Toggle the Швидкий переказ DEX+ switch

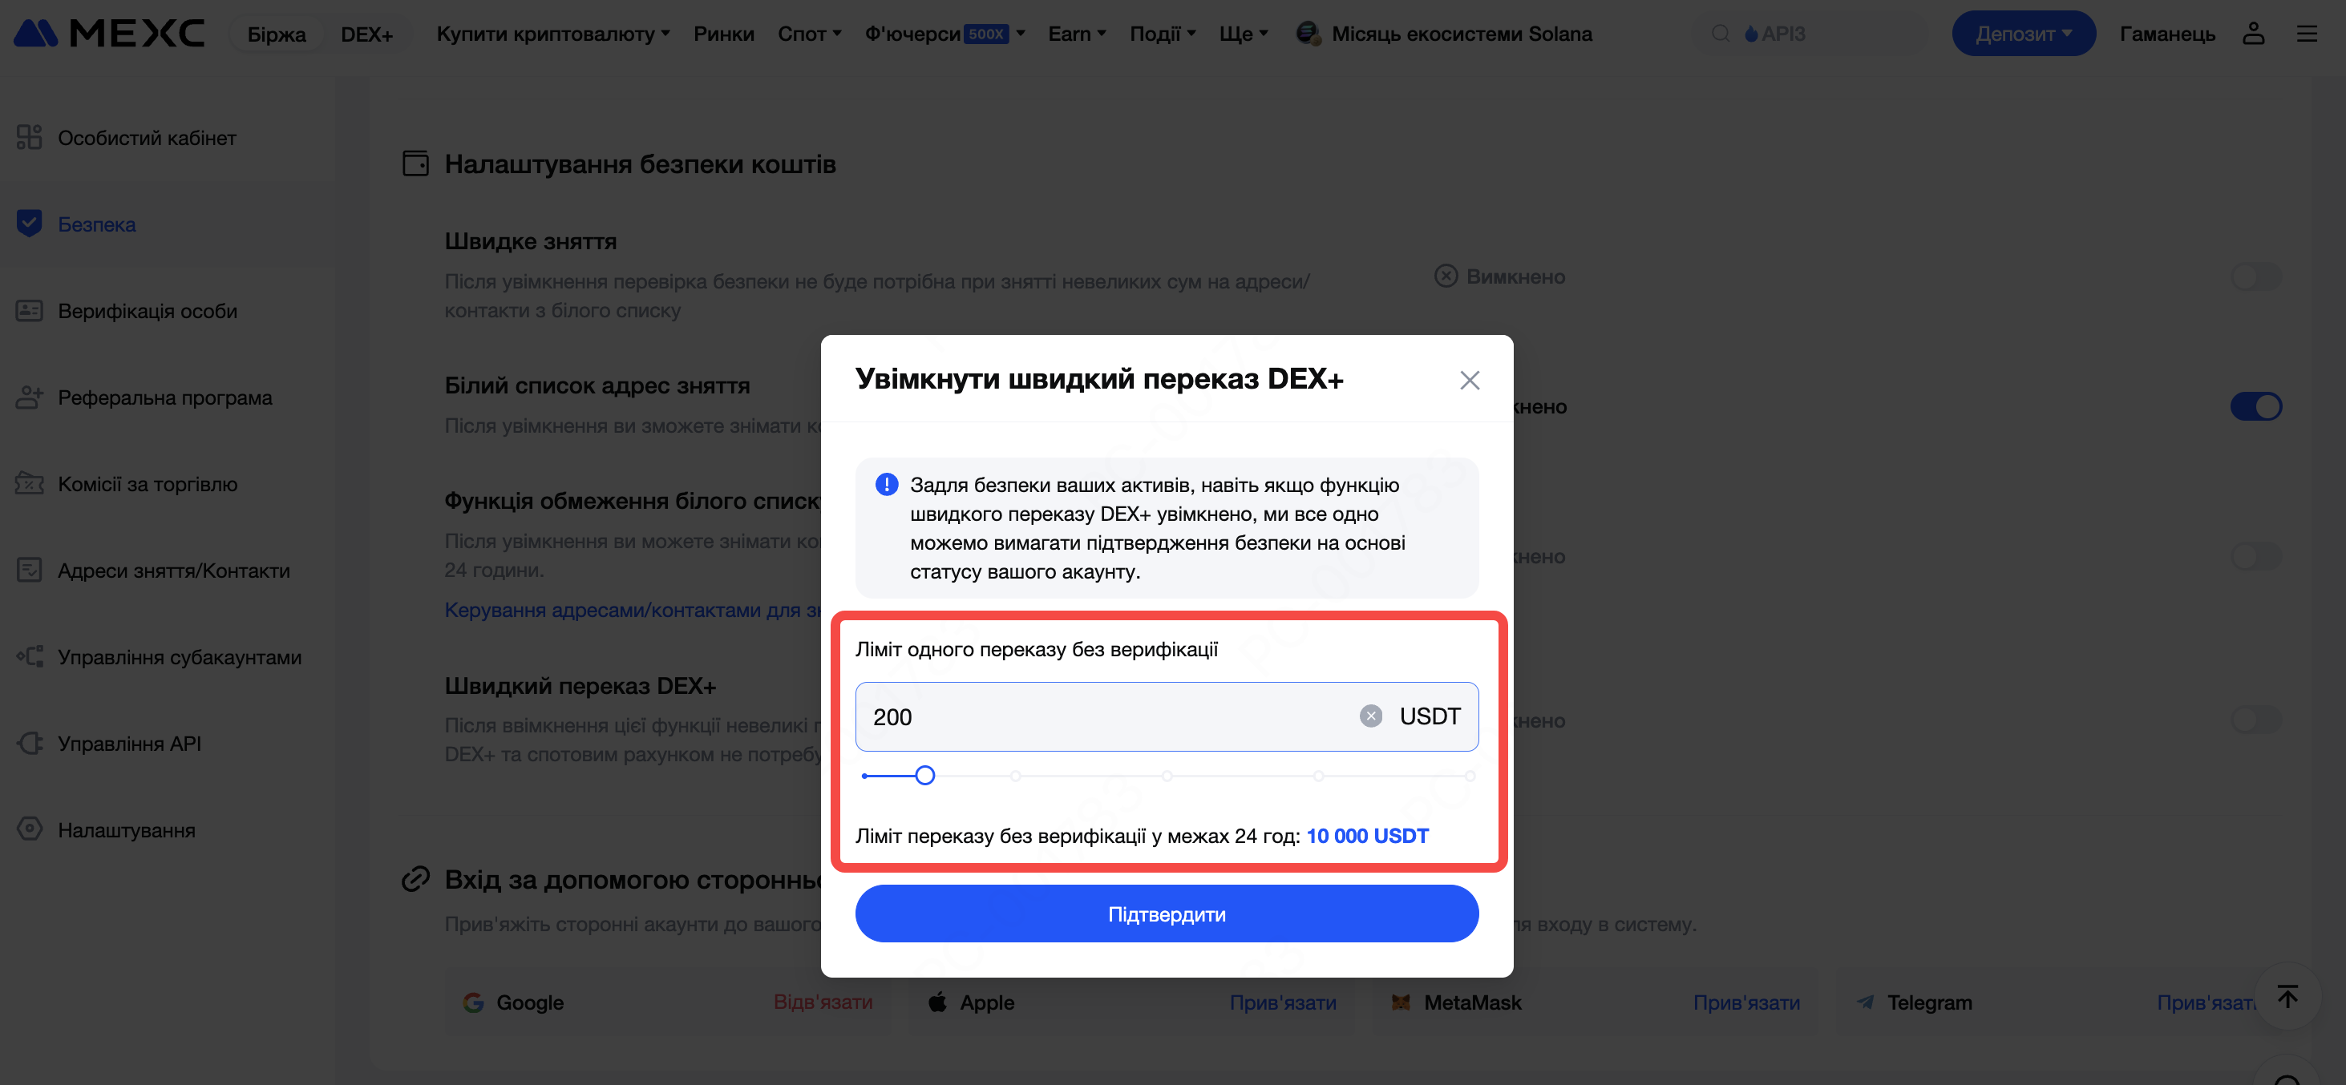click(x=2256, y=720)
